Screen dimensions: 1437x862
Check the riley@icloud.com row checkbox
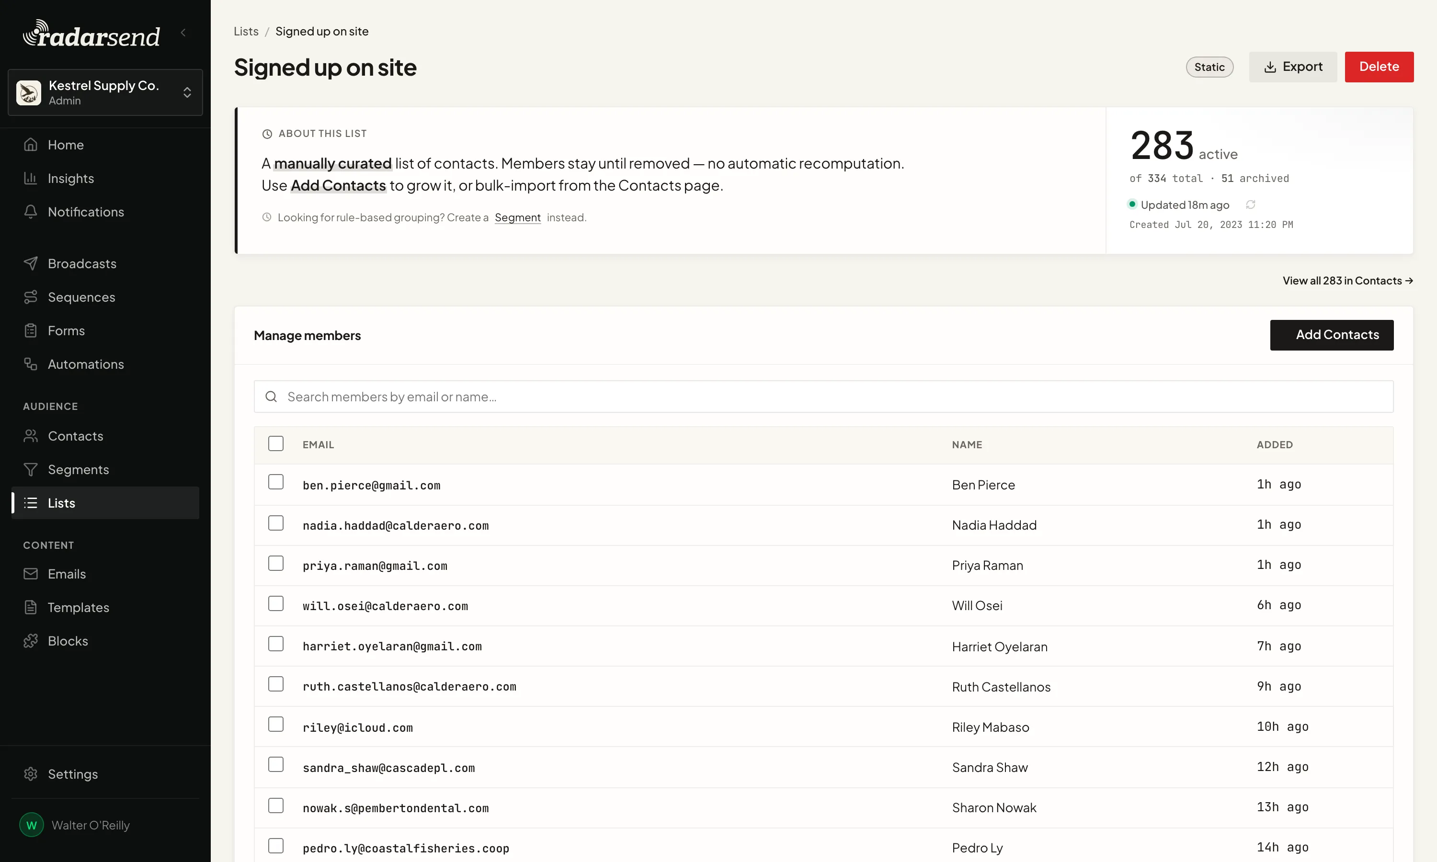(276, 725)
